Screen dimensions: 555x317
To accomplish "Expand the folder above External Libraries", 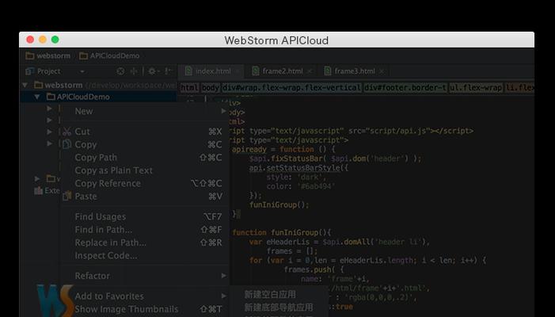I will [37, 178].
